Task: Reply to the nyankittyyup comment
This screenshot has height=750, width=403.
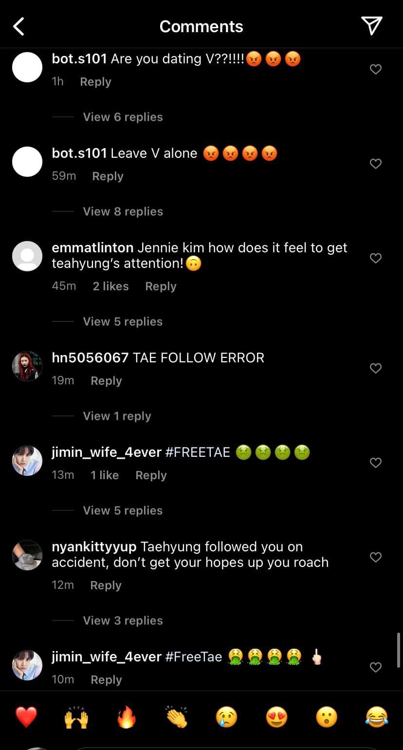Action: point(106,585)
